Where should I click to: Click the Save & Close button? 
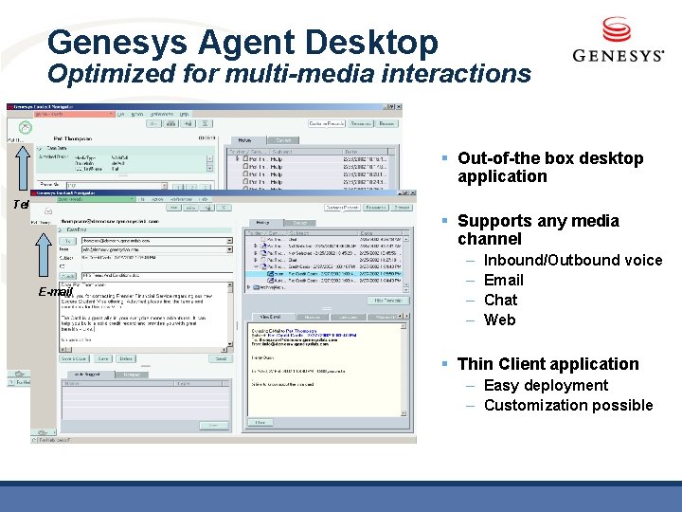[x=74, y=358]
